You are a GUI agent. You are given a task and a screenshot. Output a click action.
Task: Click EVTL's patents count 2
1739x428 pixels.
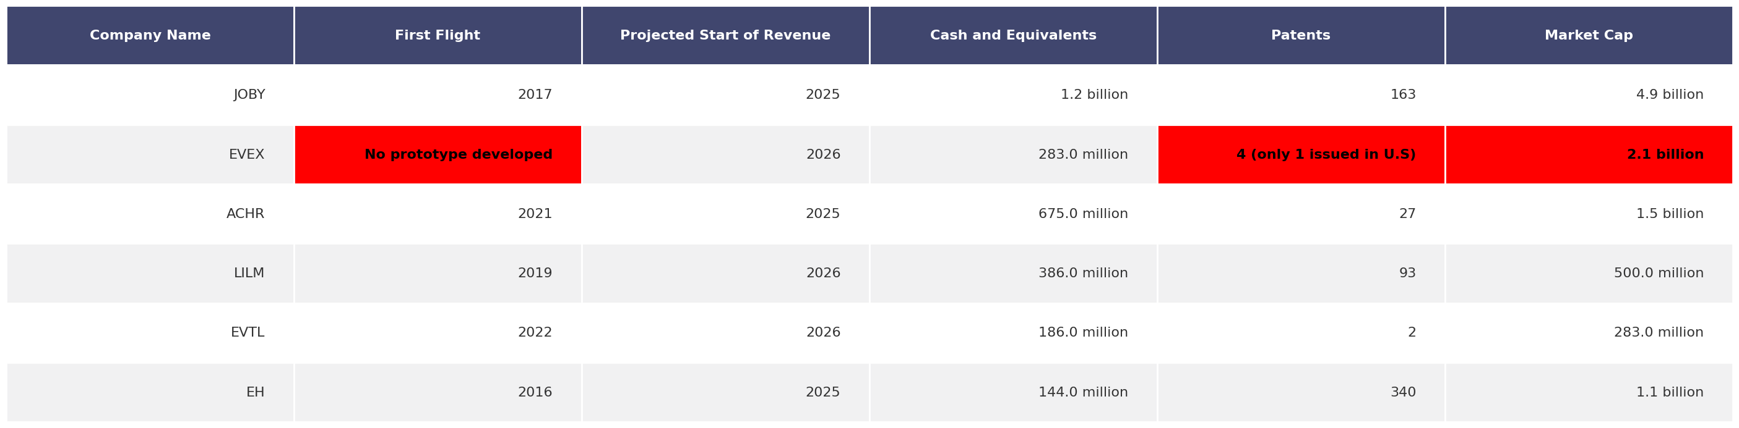(1301, 333)
